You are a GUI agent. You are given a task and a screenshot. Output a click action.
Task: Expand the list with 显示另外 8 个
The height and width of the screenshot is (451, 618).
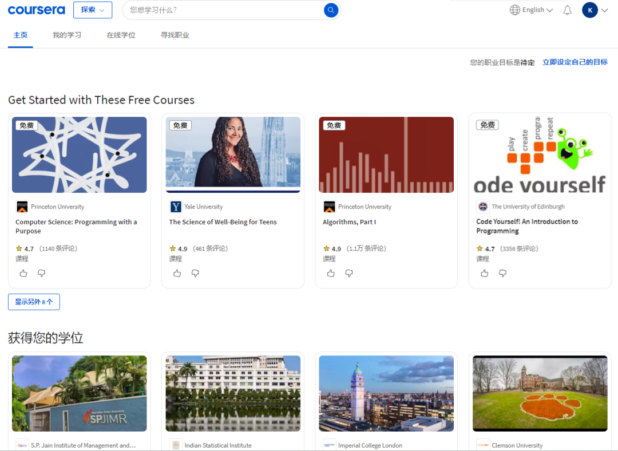click(x=34, y=302)
